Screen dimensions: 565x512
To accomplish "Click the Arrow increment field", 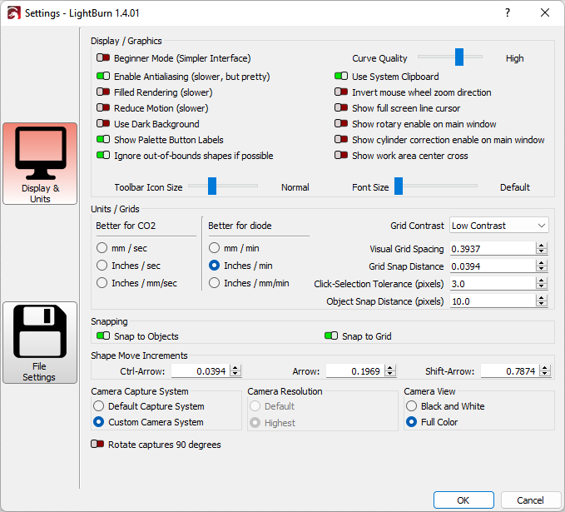I will 355,371.
